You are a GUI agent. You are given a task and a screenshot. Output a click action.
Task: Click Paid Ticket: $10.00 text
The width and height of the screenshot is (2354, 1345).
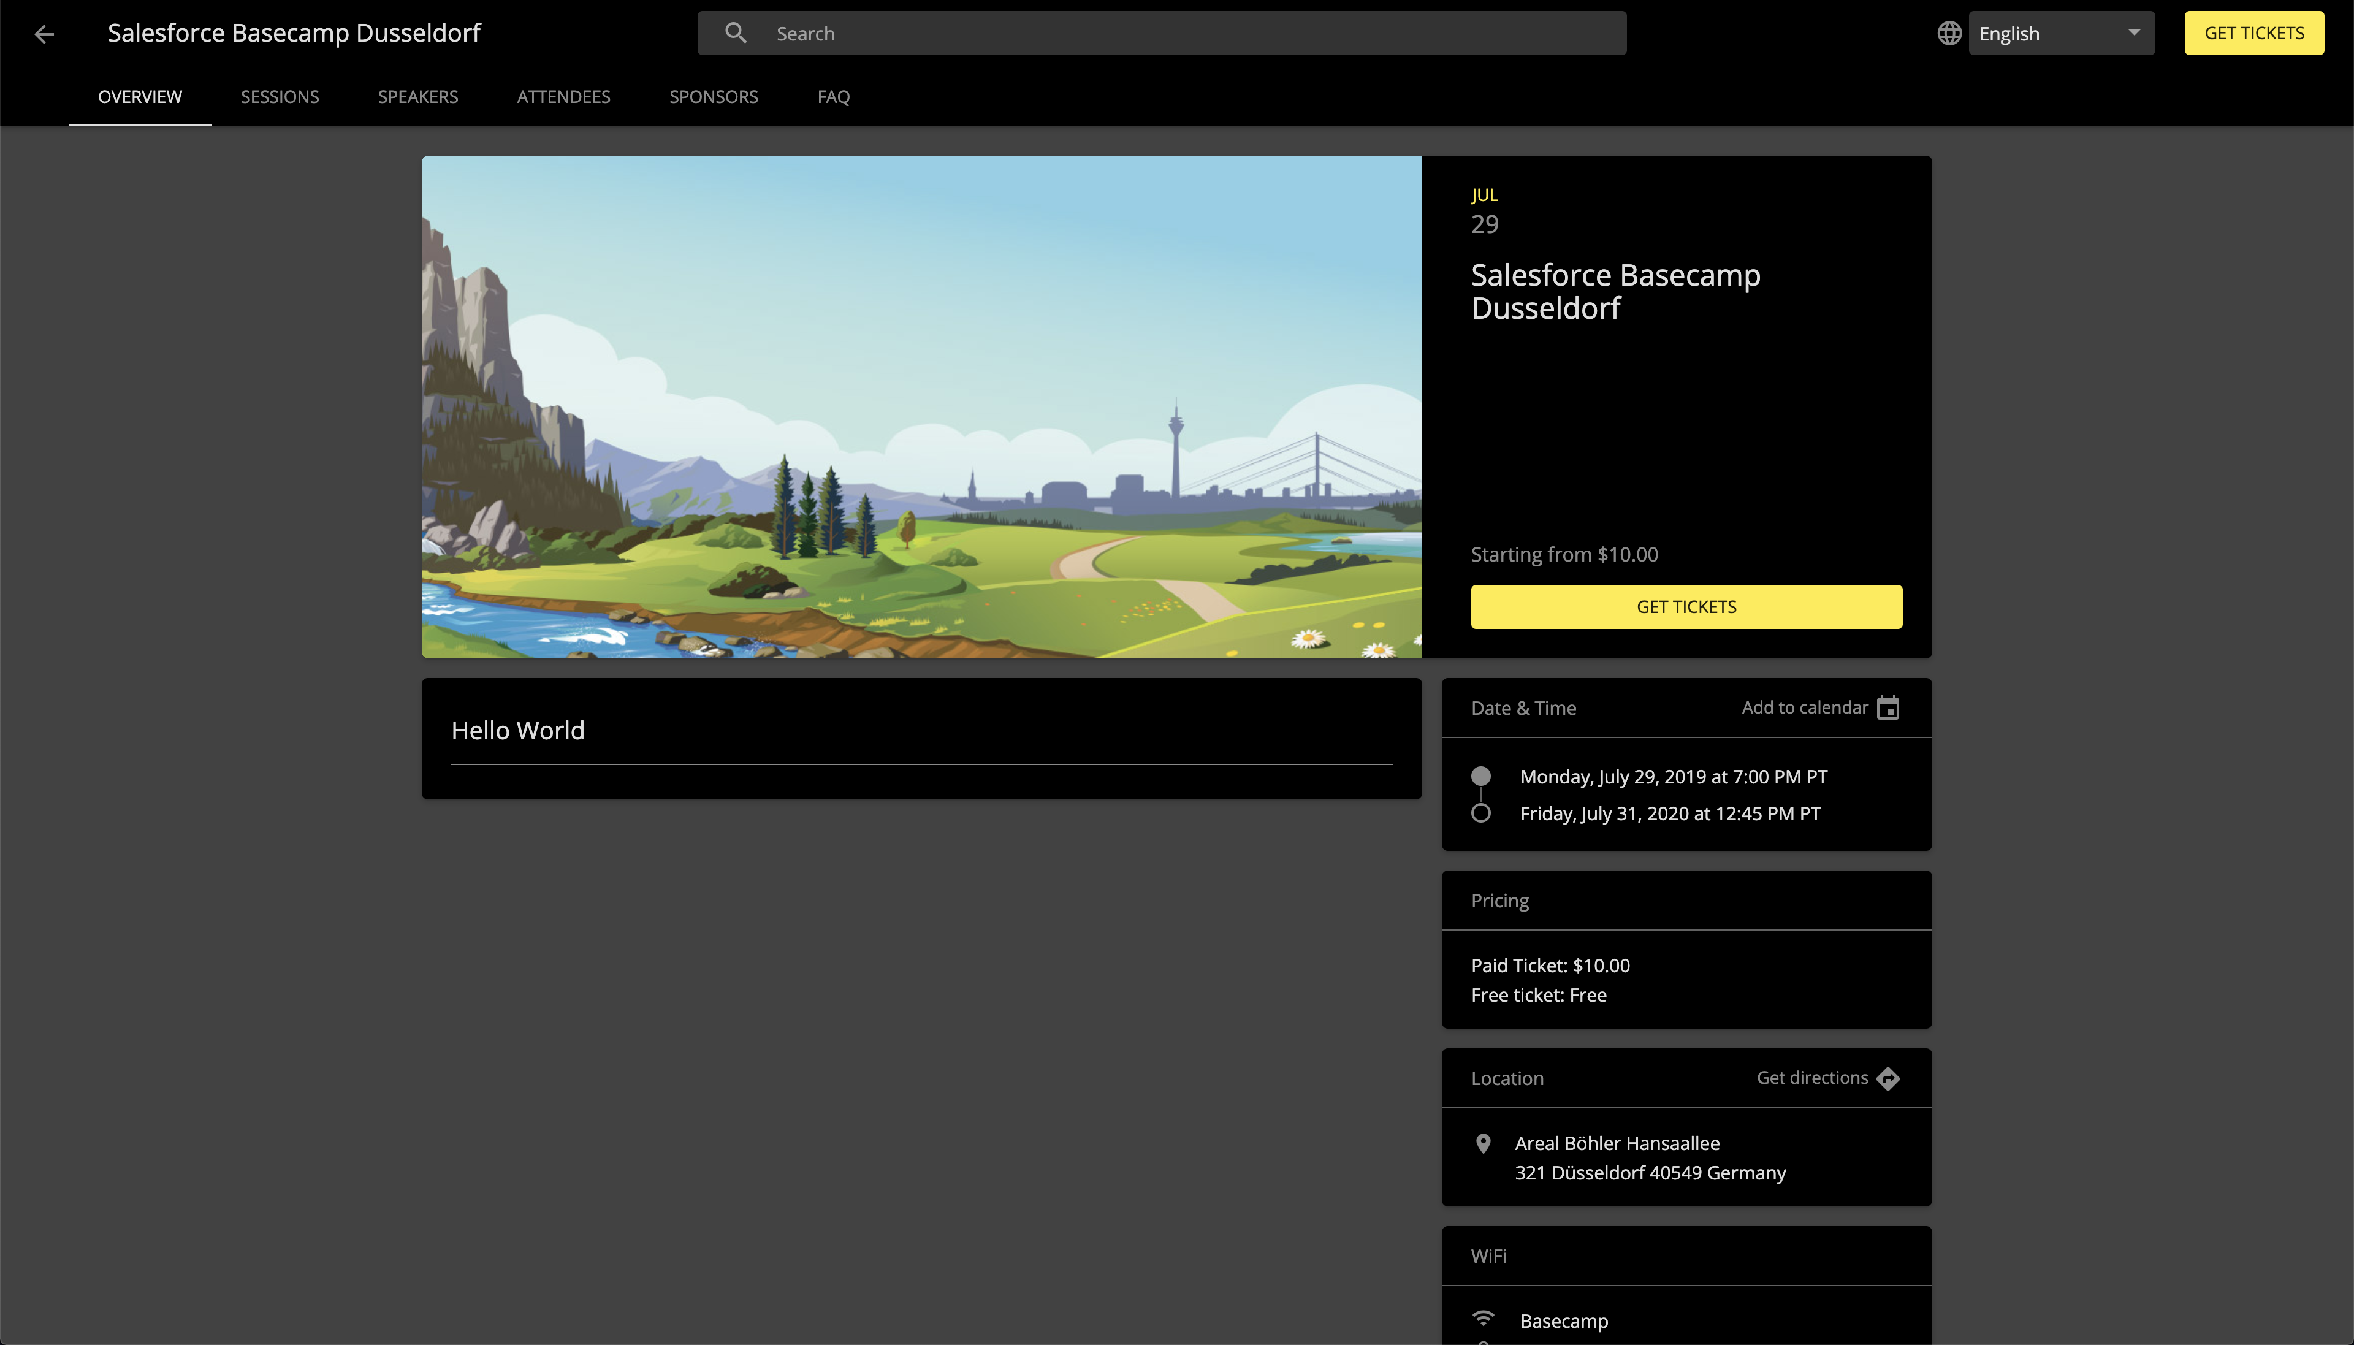click(1550, 966)
